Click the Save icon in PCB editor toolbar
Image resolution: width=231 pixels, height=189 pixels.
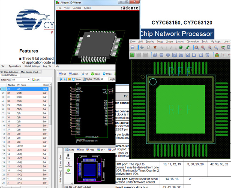pyautogui.click(x=133, y=47)
